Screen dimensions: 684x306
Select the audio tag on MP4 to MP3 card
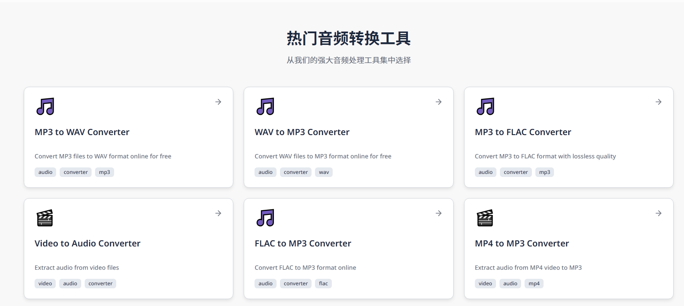point(510,284)
